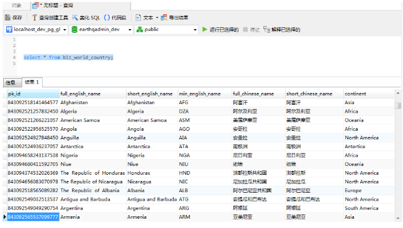Image resolution: width=403 pixels, height=228 pixels.
Task: Select the cell with pk_id 843092518141464577
Action: point(33,103)
